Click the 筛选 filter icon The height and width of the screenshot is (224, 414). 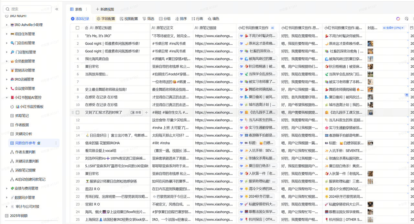tap(144, 19)
